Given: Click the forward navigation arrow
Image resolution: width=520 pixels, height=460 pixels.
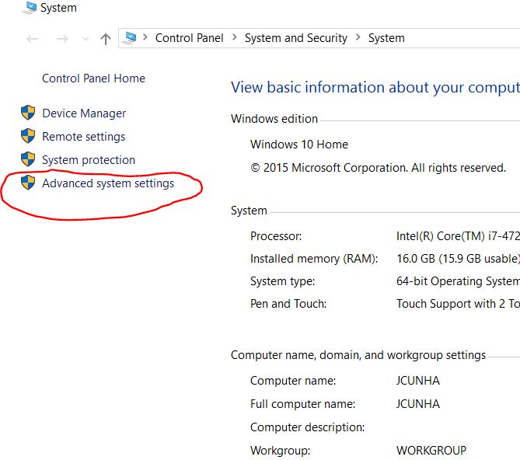Looking at the screenshot, I should click(62, 39).
